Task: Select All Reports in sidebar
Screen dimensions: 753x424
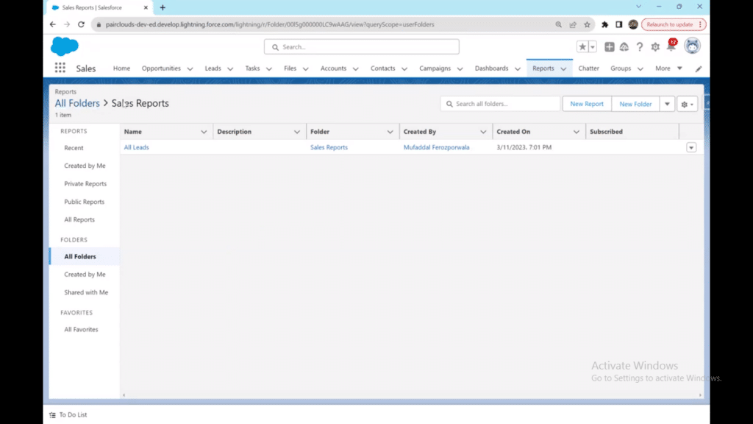Action: pos(79,219)
